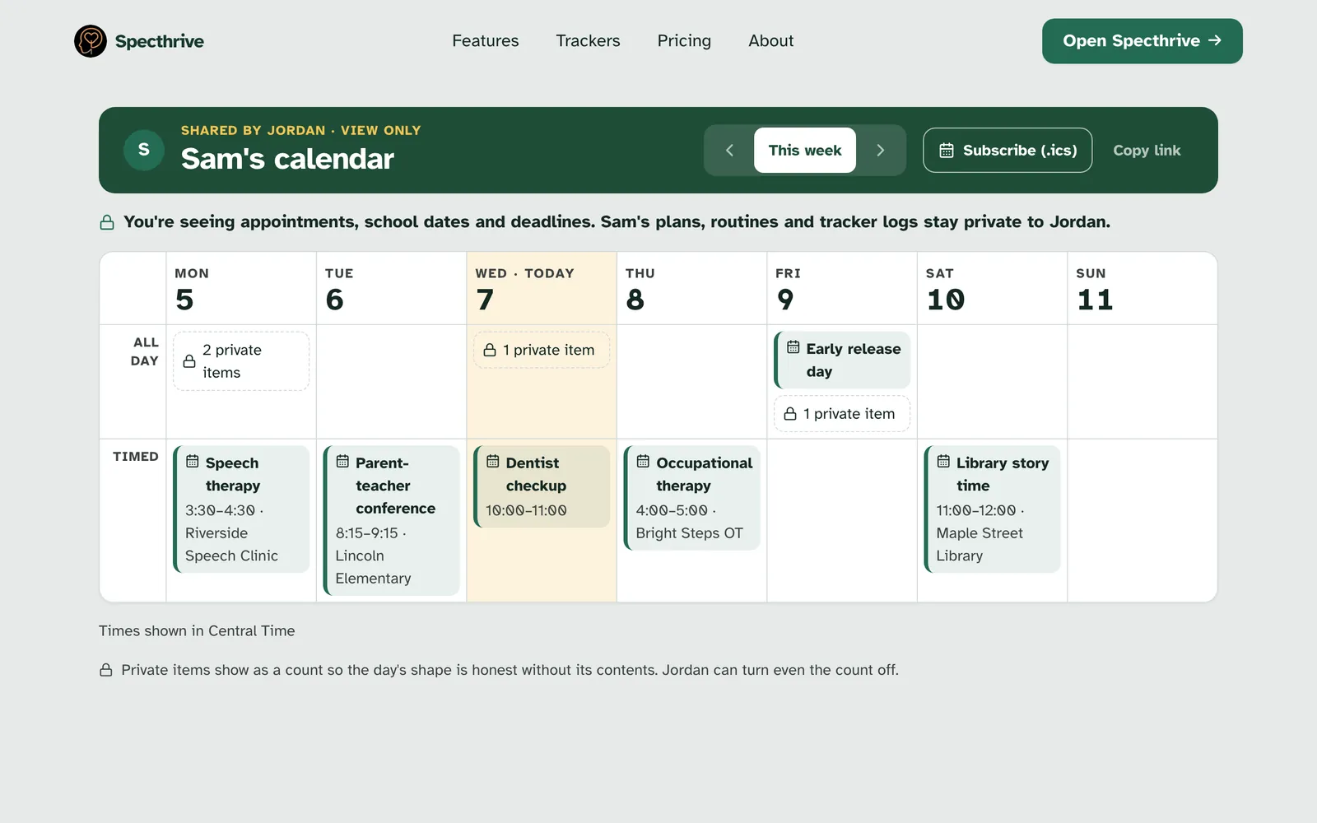This screenshot has width=1317, height=823.
Task: Click lock icon in Monday private items
Action: (189, 361)
